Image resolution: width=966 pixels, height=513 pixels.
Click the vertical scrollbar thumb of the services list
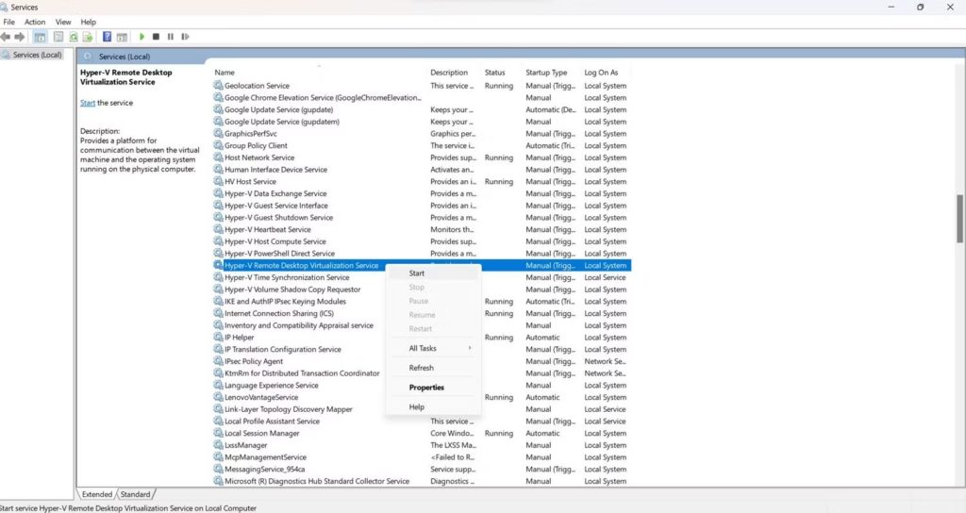[960, 219]
